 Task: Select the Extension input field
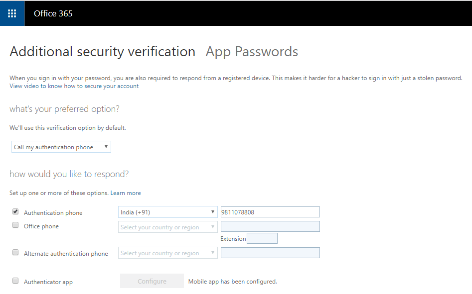(262, 238)
